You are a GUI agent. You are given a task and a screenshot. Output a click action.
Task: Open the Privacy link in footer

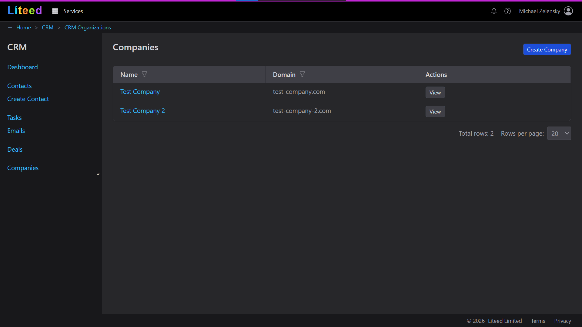(562, 321)
